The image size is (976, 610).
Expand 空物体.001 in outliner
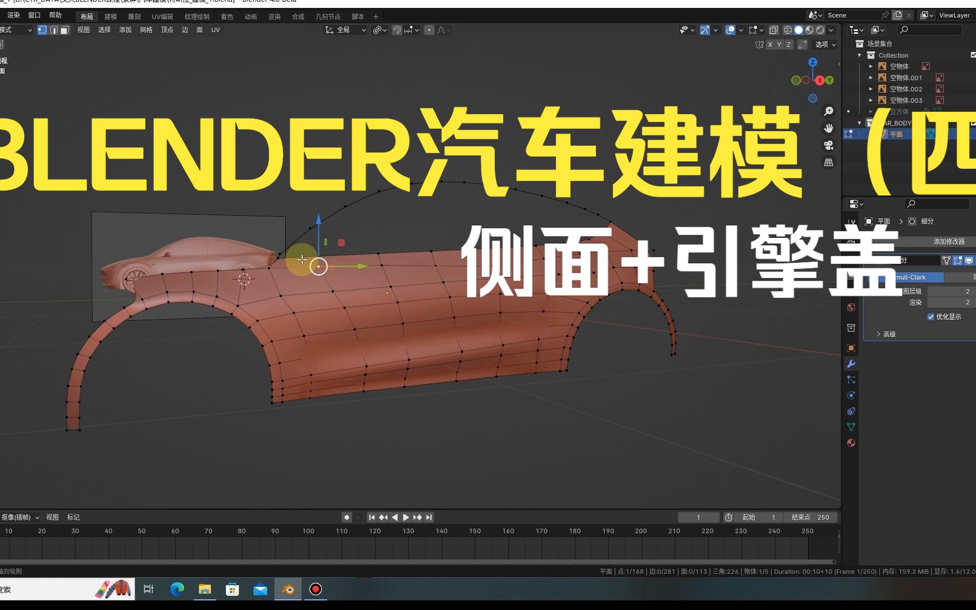point(870,78)
